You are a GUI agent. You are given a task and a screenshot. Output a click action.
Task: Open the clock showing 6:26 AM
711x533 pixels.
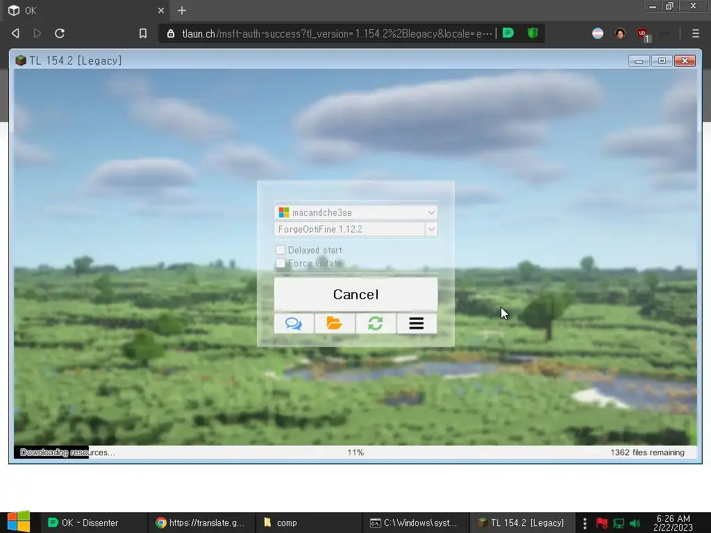click(x=673, y=523)
